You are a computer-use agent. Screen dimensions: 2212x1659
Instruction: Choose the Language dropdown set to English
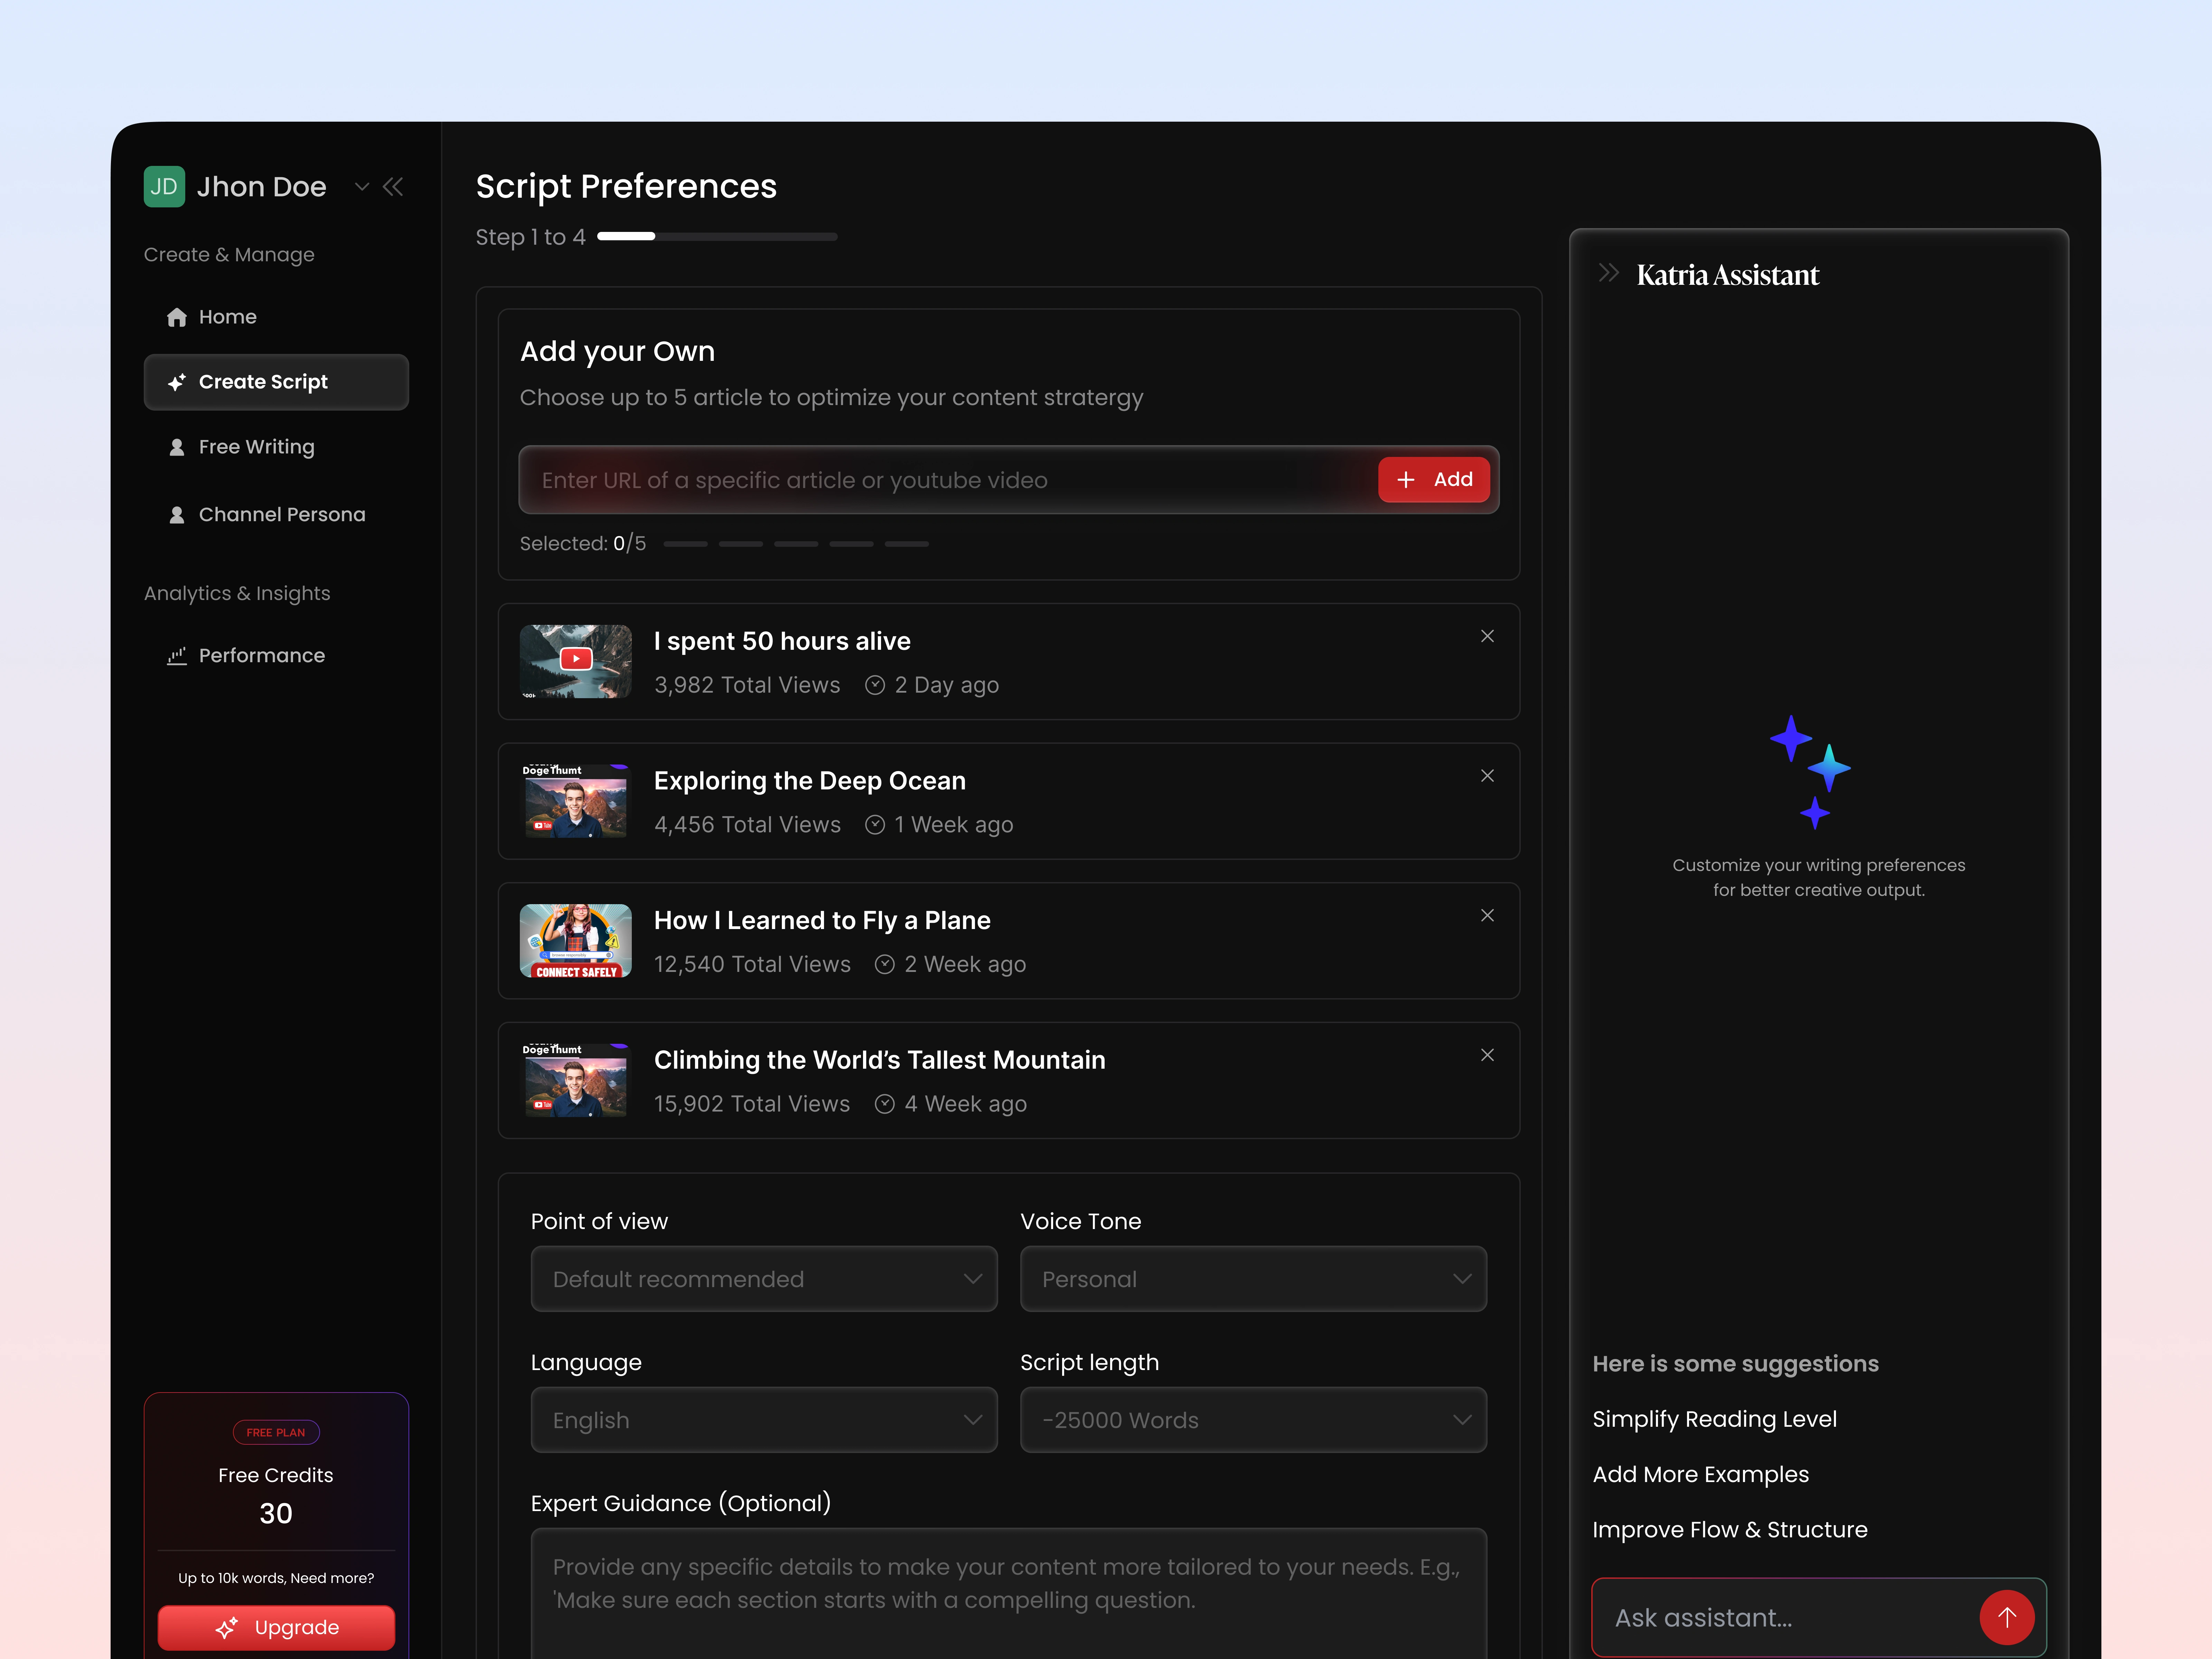click(x=763, y=1420)
